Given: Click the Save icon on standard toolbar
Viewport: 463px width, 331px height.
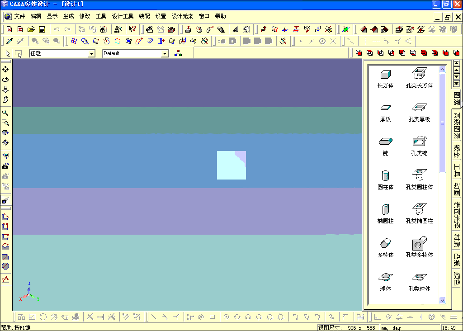Looking at the screenshot, I should point(42,28).
